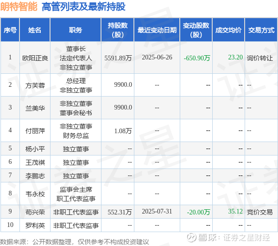Image resolution: width=278 pixels, height=246 pixels.
Task: Click 韦永校's position 监事会主席
Action: click(x=76, y=189)
